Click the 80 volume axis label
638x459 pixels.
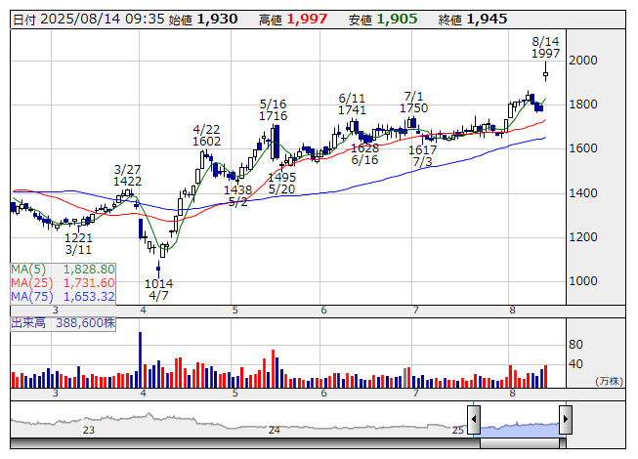pyautogui.click(x=575, y=345)
